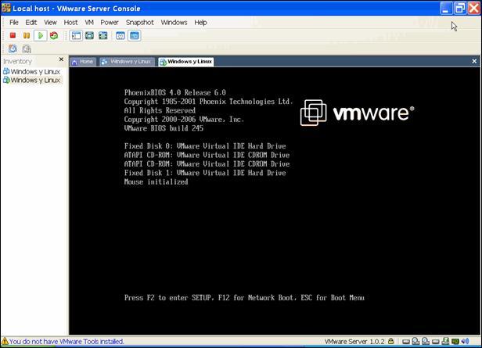
Task: Close the current VM tab
Action: click(474, 61)
